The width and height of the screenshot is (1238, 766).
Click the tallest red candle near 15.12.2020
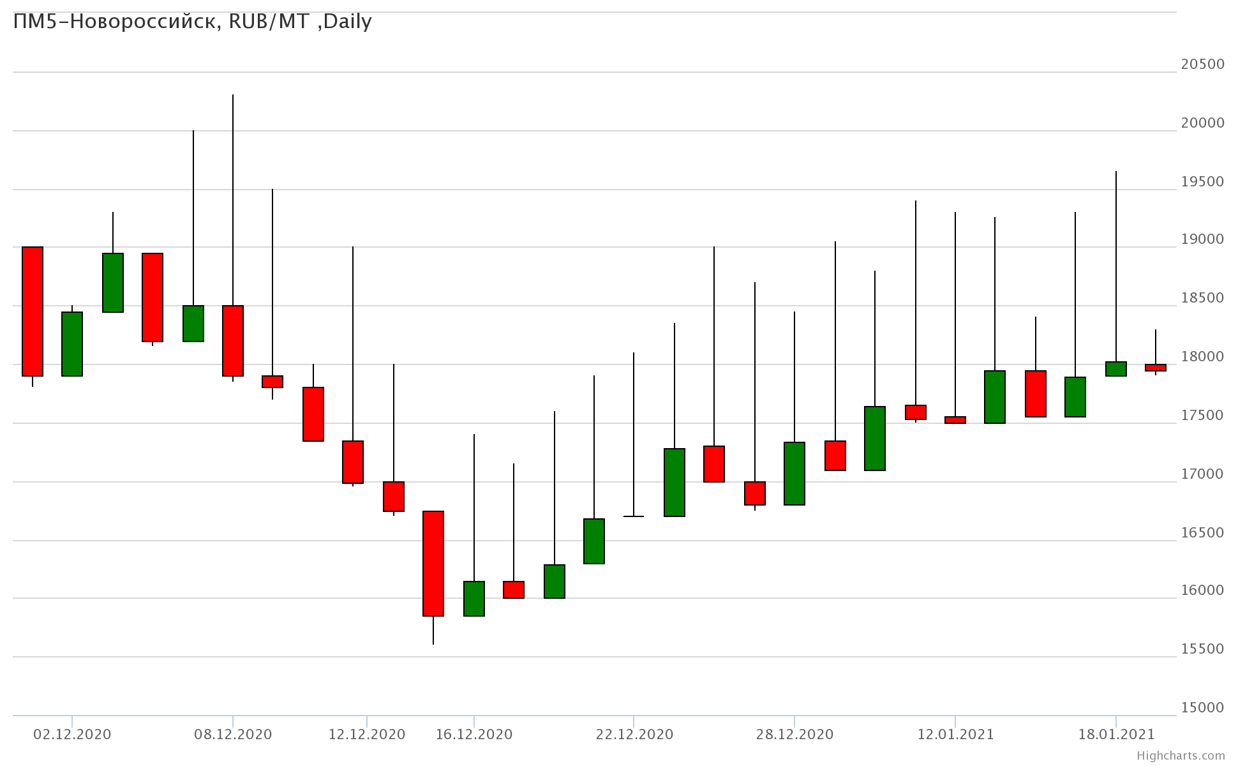tap(433, 563)
